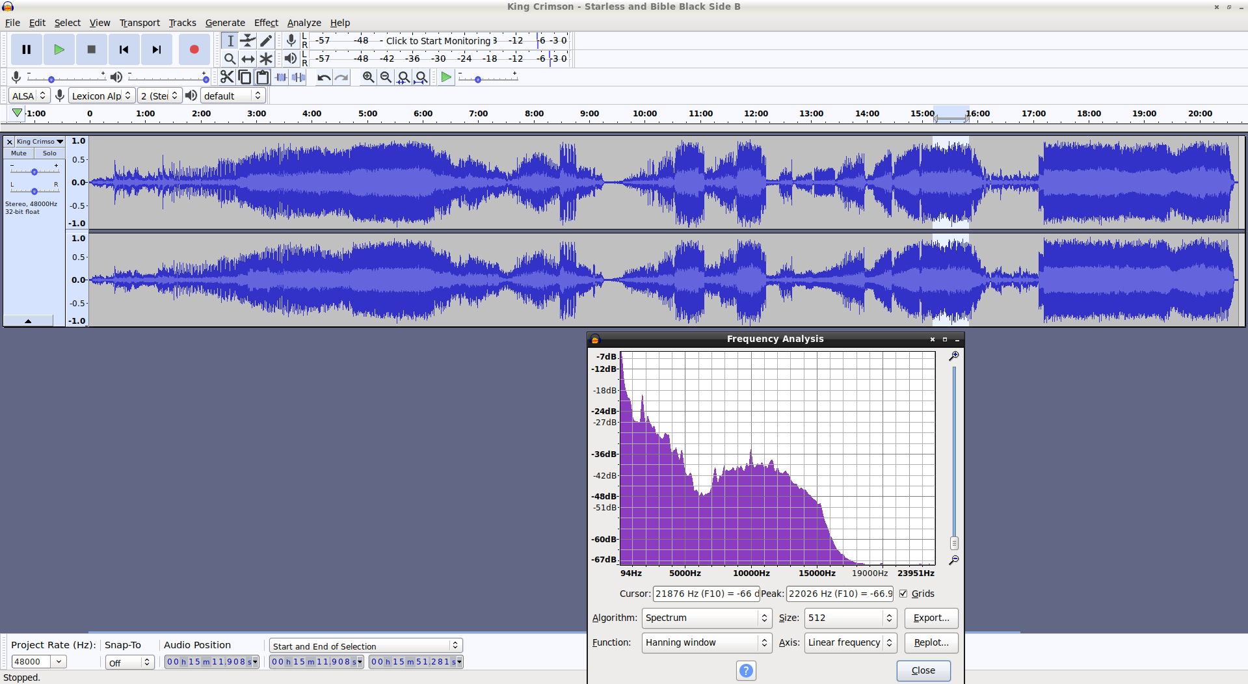1248x684 pixels.
Task: Click the Play-at-speed green button
Action: point(446,77)
